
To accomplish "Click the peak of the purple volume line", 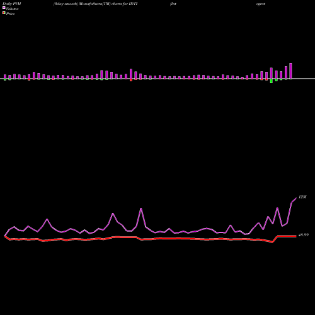I will (296, 198).
